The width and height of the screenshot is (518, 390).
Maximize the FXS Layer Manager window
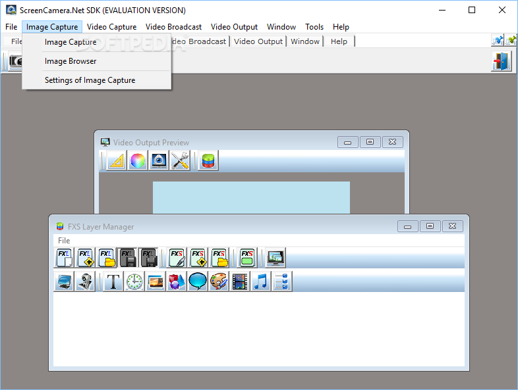pyautogui.click(x=430, y=226)
